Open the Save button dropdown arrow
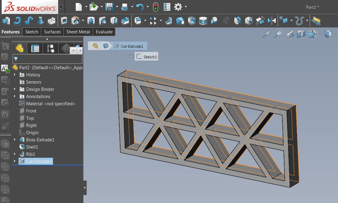This screenshot has height=203, width=338. point(116,7)
